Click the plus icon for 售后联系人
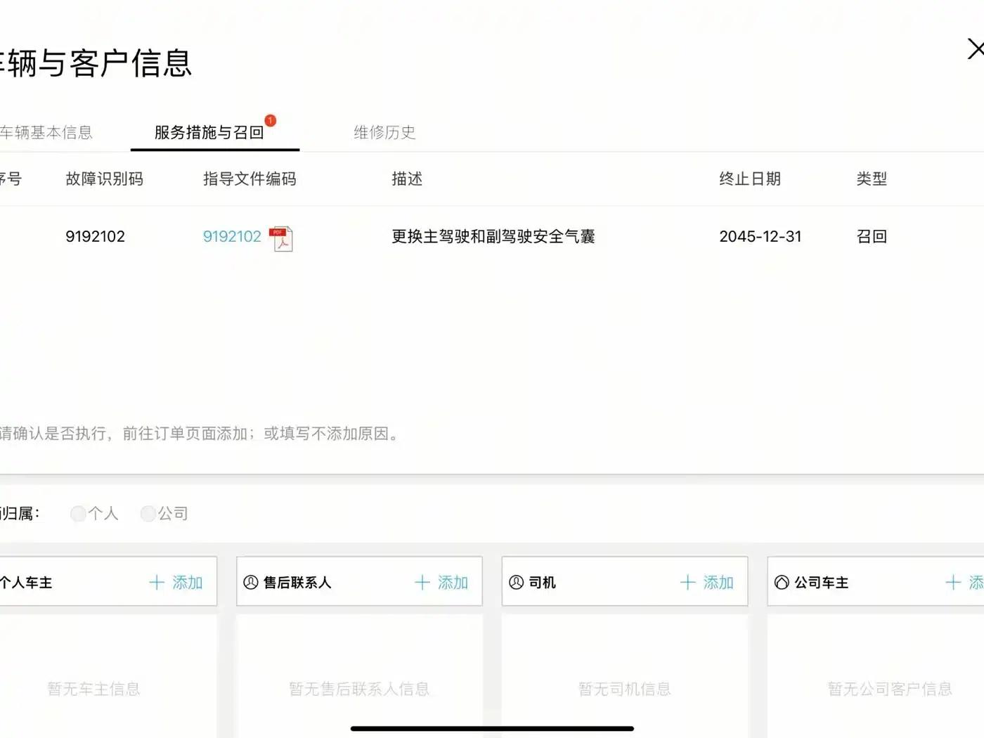984x738 pixels. (422, 583)
